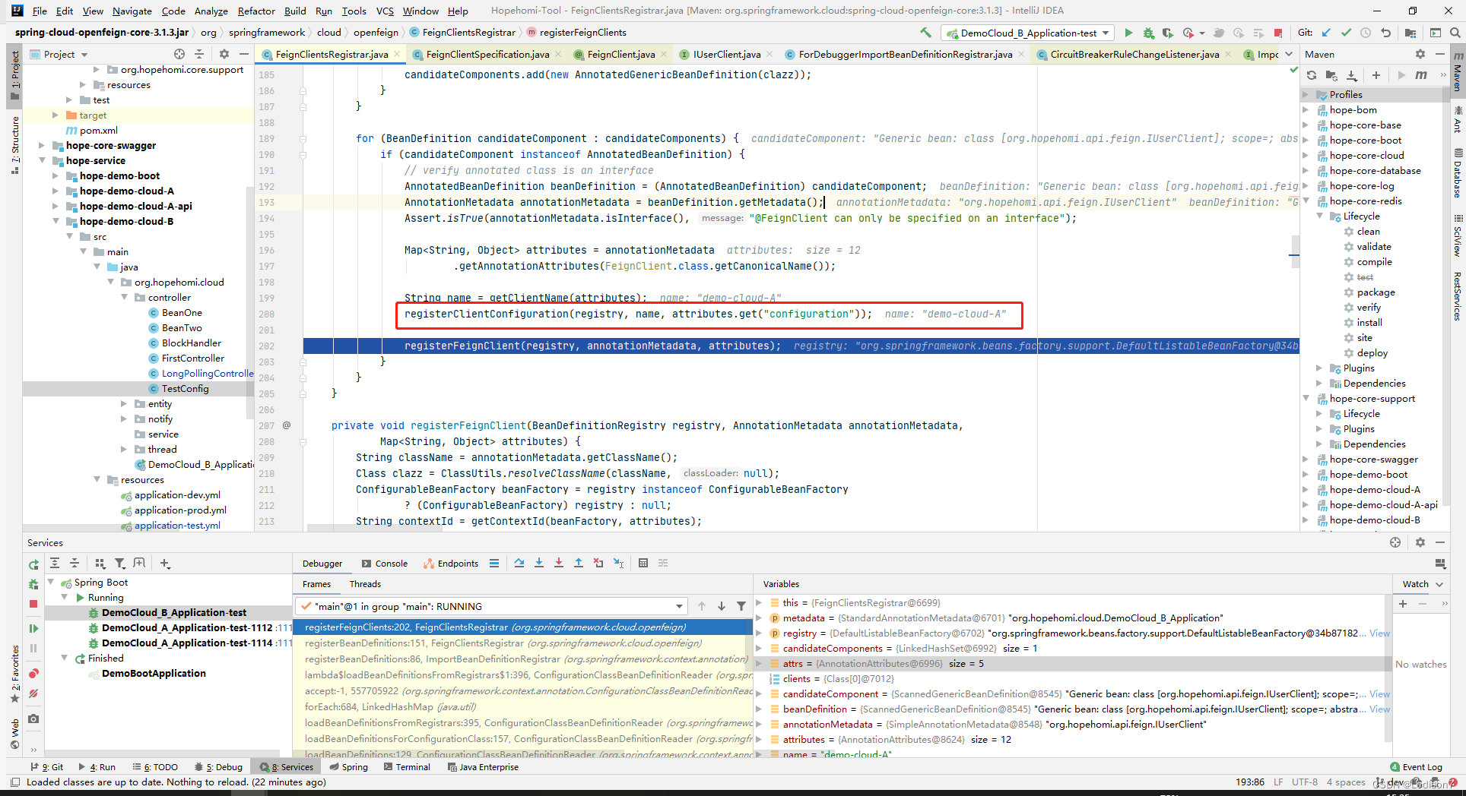Click the Build project hammer icon
The height and width of the screenshot is (796, 1466).
[925, 33]
